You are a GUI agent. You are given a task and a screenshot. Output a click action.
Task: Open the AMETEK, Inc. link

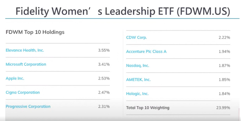click(x=138, y=79)
